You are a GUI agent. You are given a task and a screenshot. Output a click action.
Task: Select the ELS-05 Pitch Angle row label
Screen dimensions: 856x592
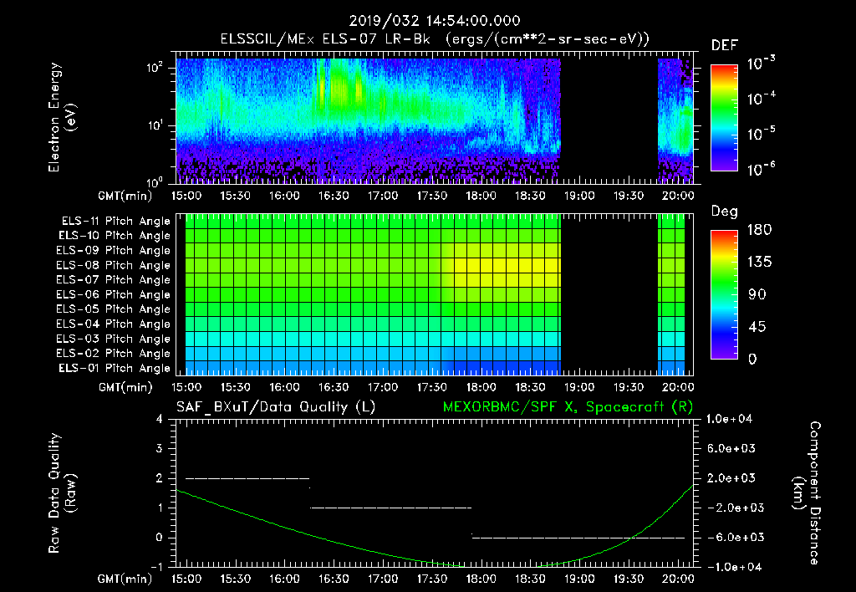[x=114, y=309]
